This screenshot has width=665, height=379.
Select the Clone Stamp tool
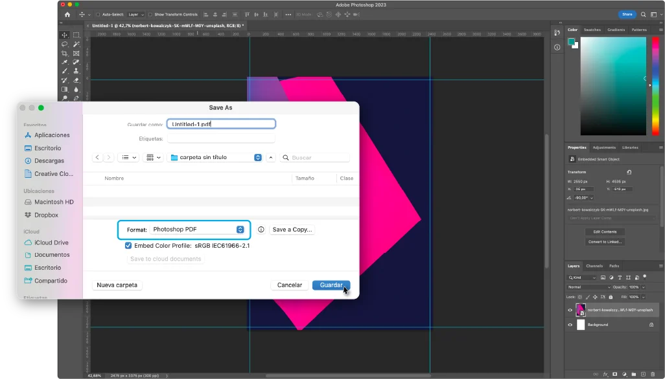point(76,71)
